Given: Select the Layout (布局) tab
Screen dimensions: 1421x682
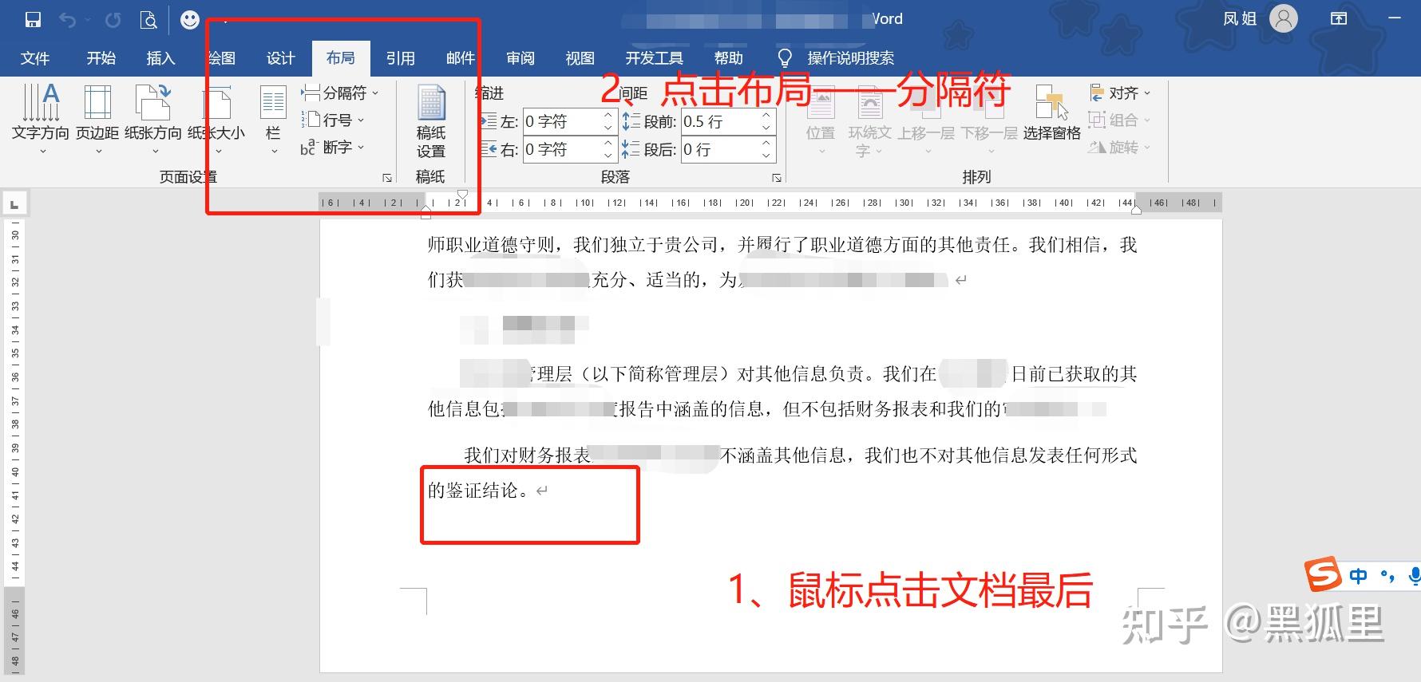Looking at the screenshot, I should (x=341, y=57).
